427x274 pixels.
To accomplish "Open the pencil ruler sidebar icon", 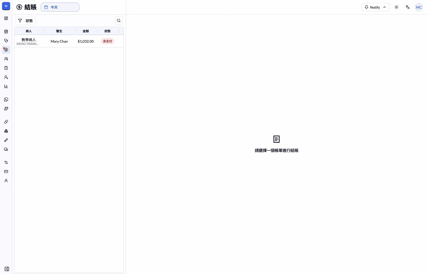I will 6,140.
